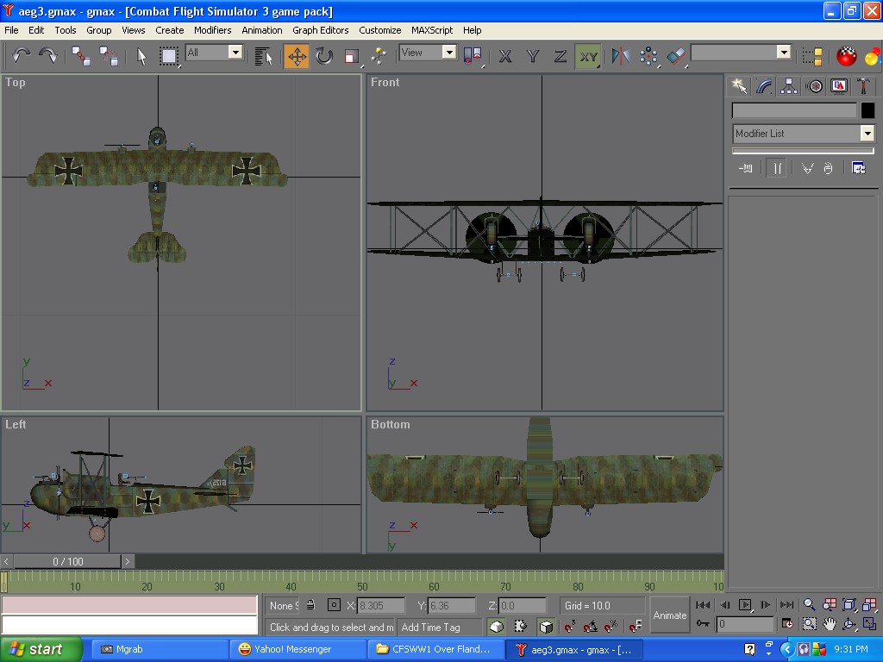Activate the Select and Scale tool
Viewport: 883px width, 662px height.
point(352,56)
